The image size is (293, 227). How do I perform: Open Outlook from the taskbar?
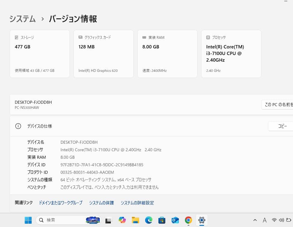[x=175, y=220]
